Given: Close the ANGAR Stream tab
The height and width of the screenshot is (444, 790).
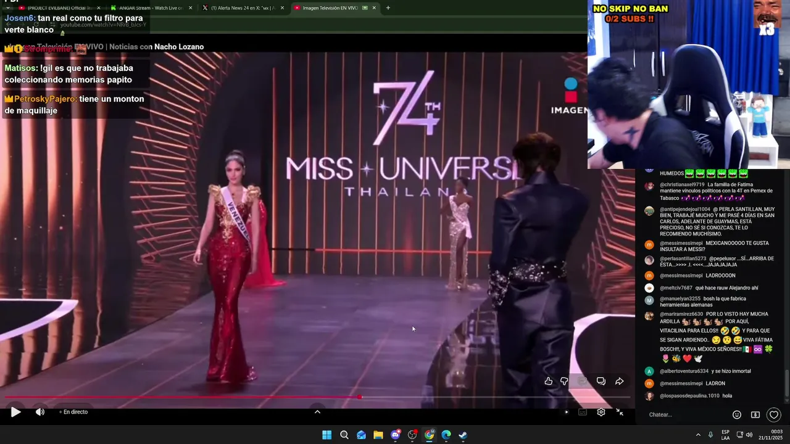Looking at the screenshot, I should point(190,8).
